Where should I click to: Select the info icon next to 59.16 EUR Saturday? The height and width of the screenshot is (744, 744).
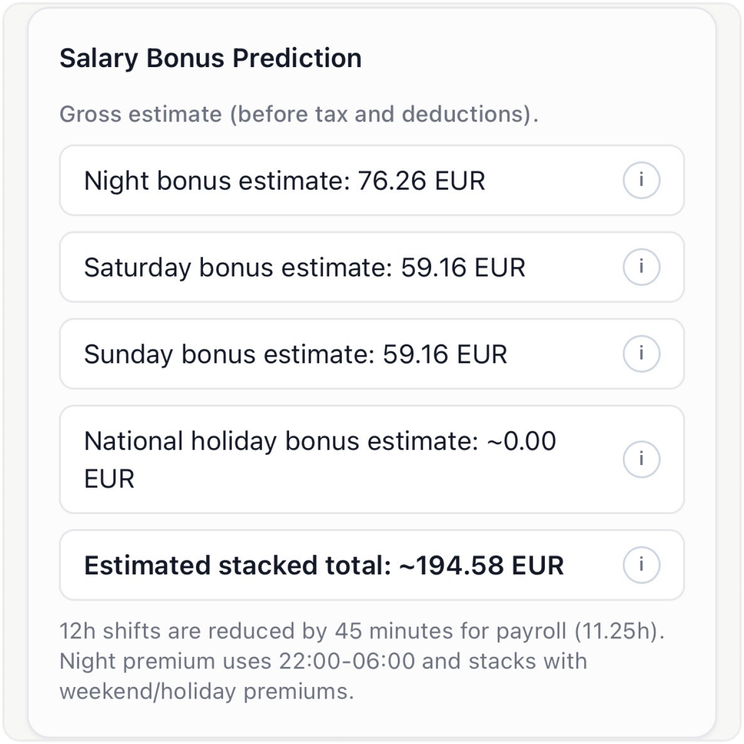[641, 267]
